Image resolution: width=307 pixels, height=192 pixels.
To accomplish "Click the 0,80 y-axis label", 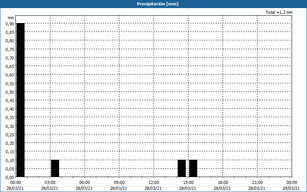I will coord(10,41).
